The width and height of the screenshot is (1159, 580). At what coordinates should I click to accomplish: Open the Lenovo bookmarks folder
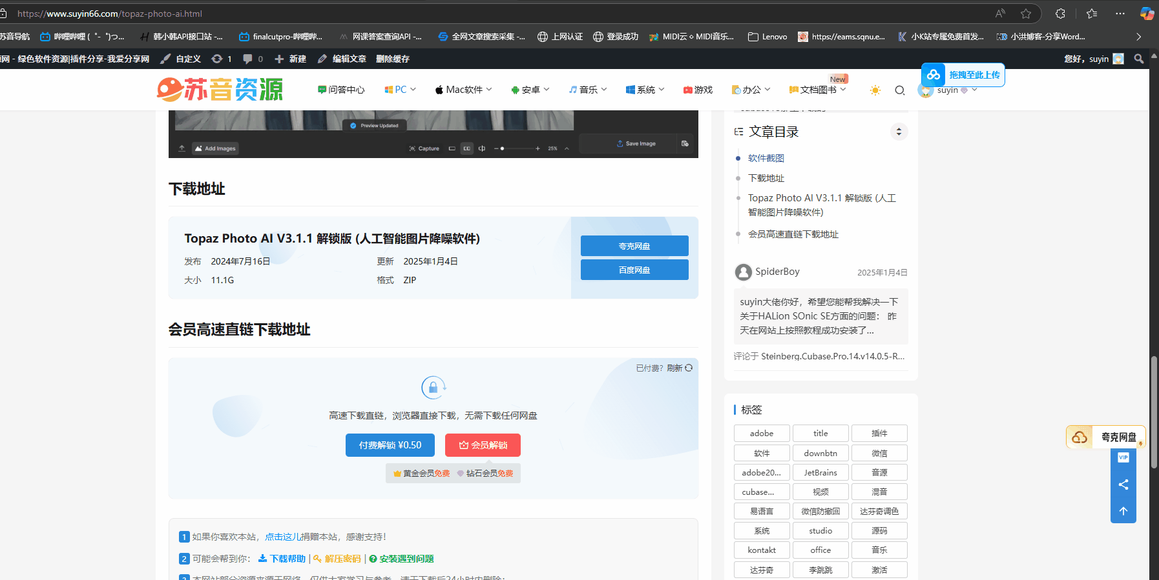(767, 37)
